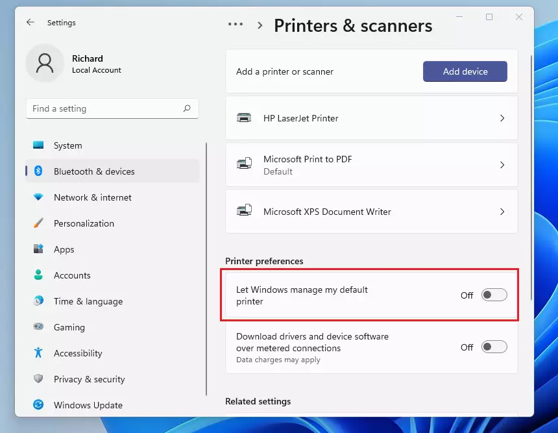Click the Personalization paintbrush icon
Image resolution: width=558 pixels, height=433 pixels.
[x=38, y=223]
